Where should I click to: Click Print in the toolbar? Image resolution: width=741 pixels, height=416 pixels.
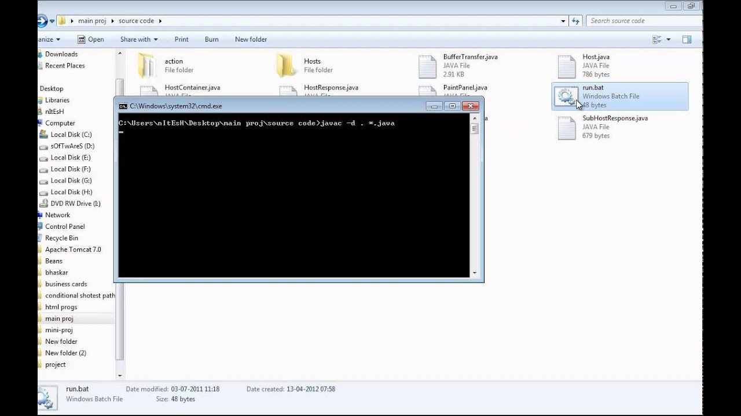(x=181, y=39)
